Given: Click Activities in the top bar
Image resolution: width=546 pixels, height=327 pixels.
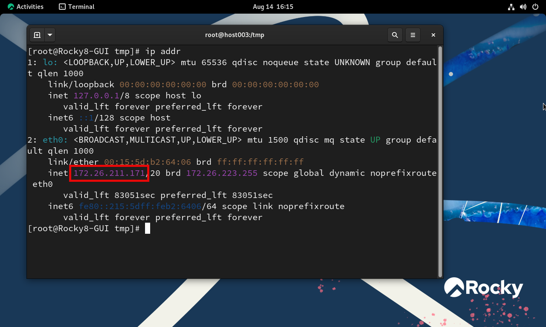Looking at the screenshot, I should click(x=30, y=6).
